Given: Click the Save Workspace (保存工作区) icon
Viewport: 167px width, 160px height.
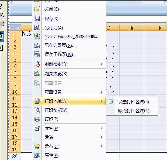Looking at the screenshot, I should [x=37, y=54].
